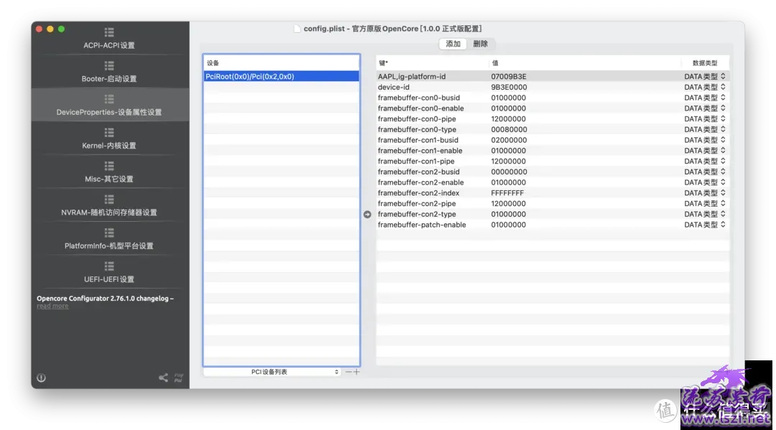This screenshot has width=776, height=430.
Task: Add a device with the plus button
Action: 356,372
